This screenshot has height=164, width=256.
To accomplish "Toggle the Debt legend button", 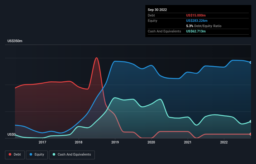I will 15,155.
